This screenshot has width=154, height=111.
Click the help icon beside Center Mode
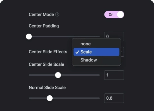[57, 14]
